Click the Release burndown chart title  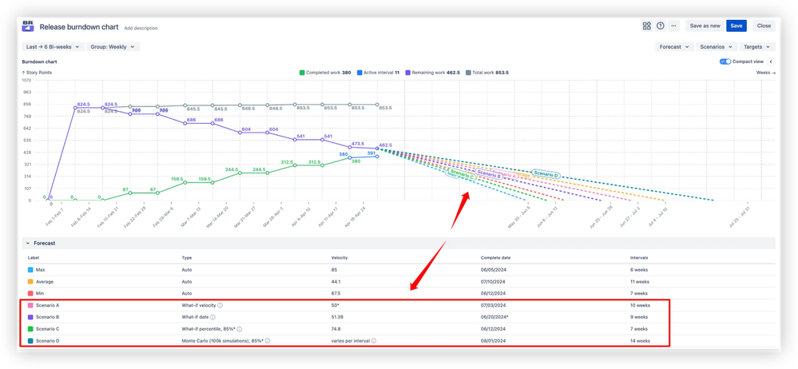click(79, 27)
